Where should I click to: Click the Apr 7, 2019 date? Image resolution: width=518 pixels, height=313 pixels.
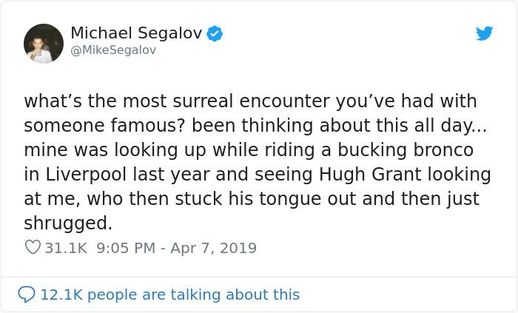tap(214, 248)
